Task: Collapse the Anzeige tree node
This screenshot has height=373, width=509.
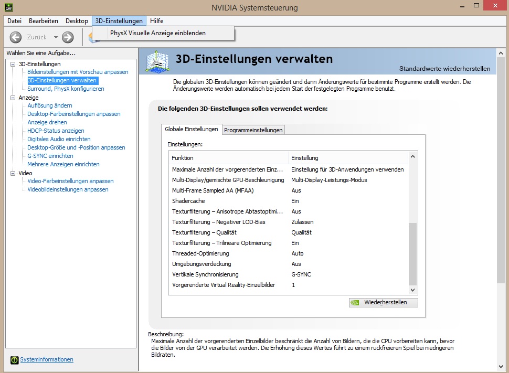Action: click(13, 98)
